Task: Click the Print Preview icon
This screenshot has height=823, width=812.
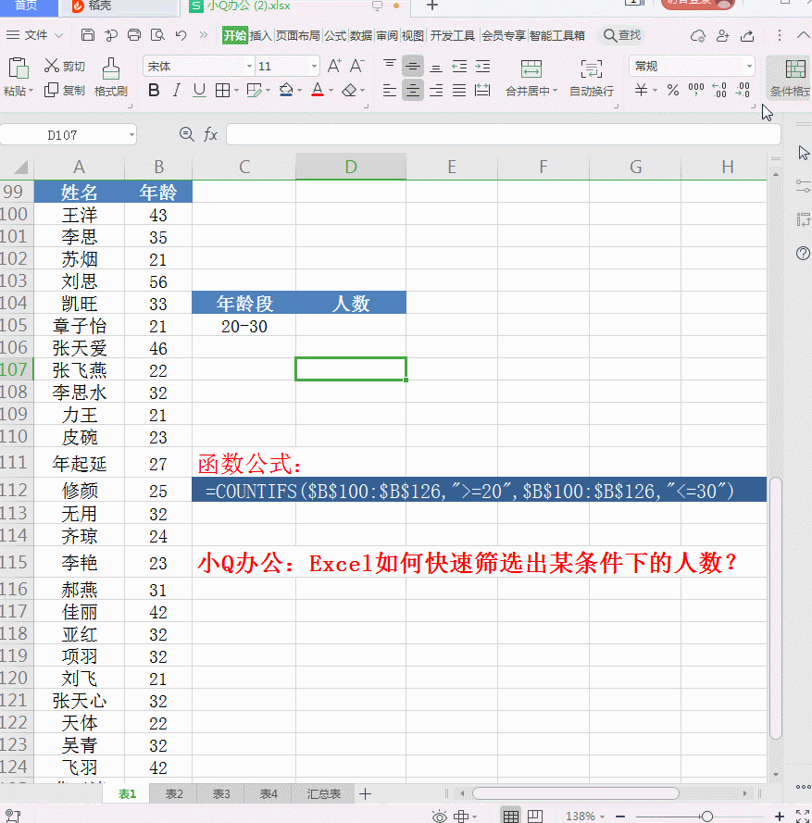Action: [157, 35]
